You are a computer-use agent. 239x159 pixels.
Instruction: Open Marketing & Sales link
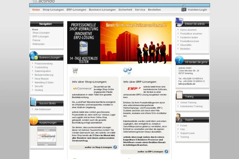tap(44, 82)
